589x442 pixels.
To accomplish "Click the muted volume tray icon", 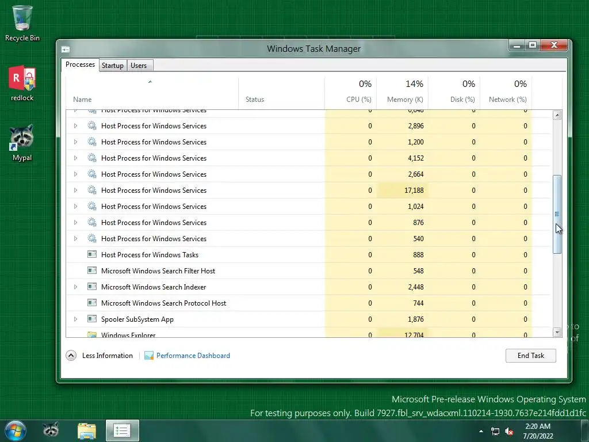I will click(509, 431).
